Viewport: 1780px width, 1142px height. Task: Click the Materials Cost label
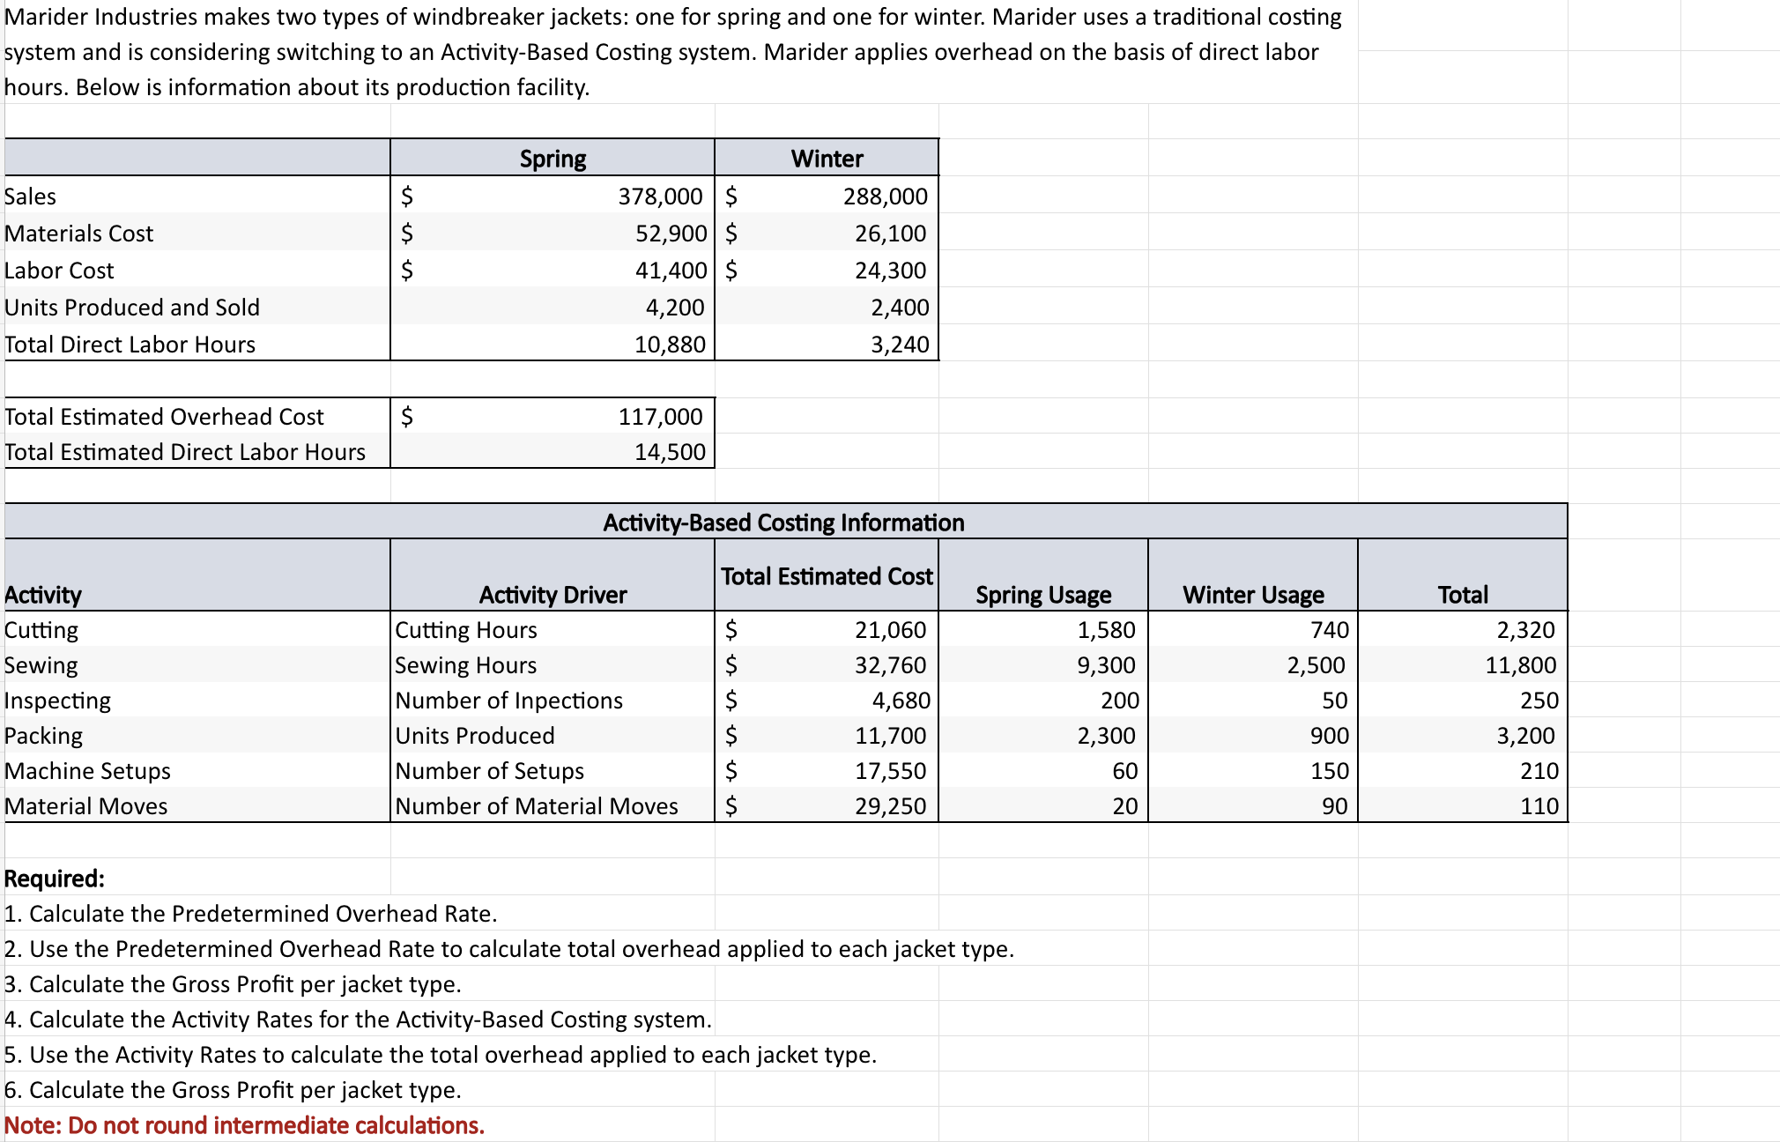pyautogui.click(x=79, y=233)
